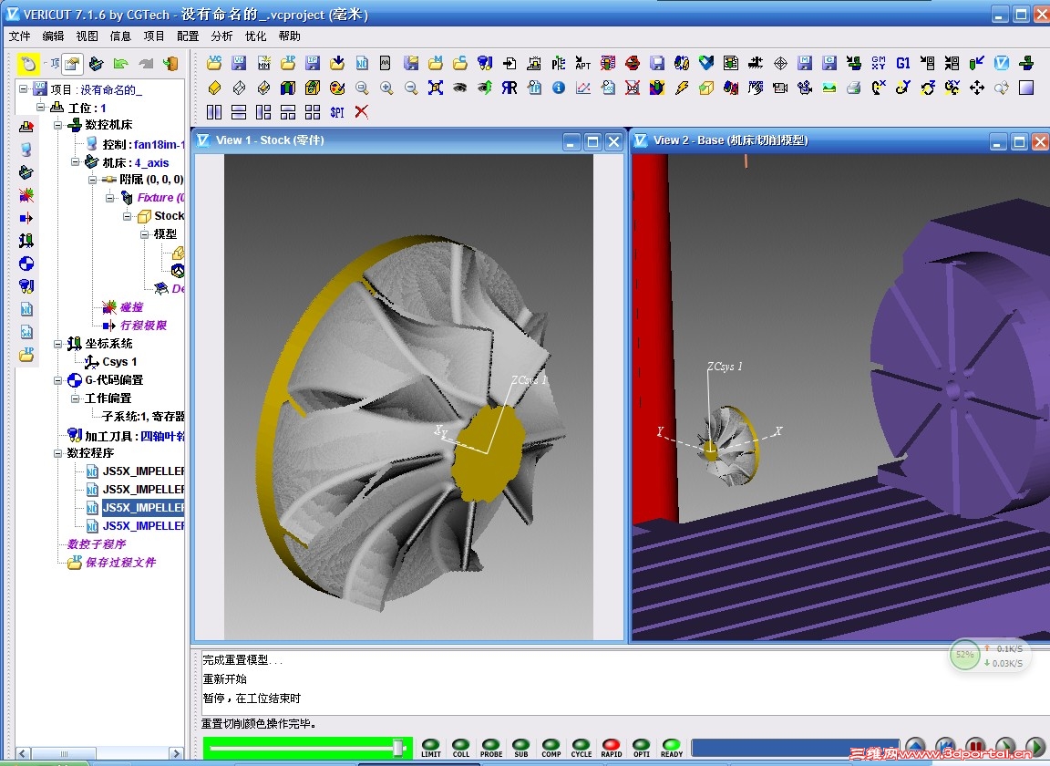1050x766 pixels.
Task: Collapse the 数控程序 tree node
Action: pyautogui.click(x=58, y=453)
